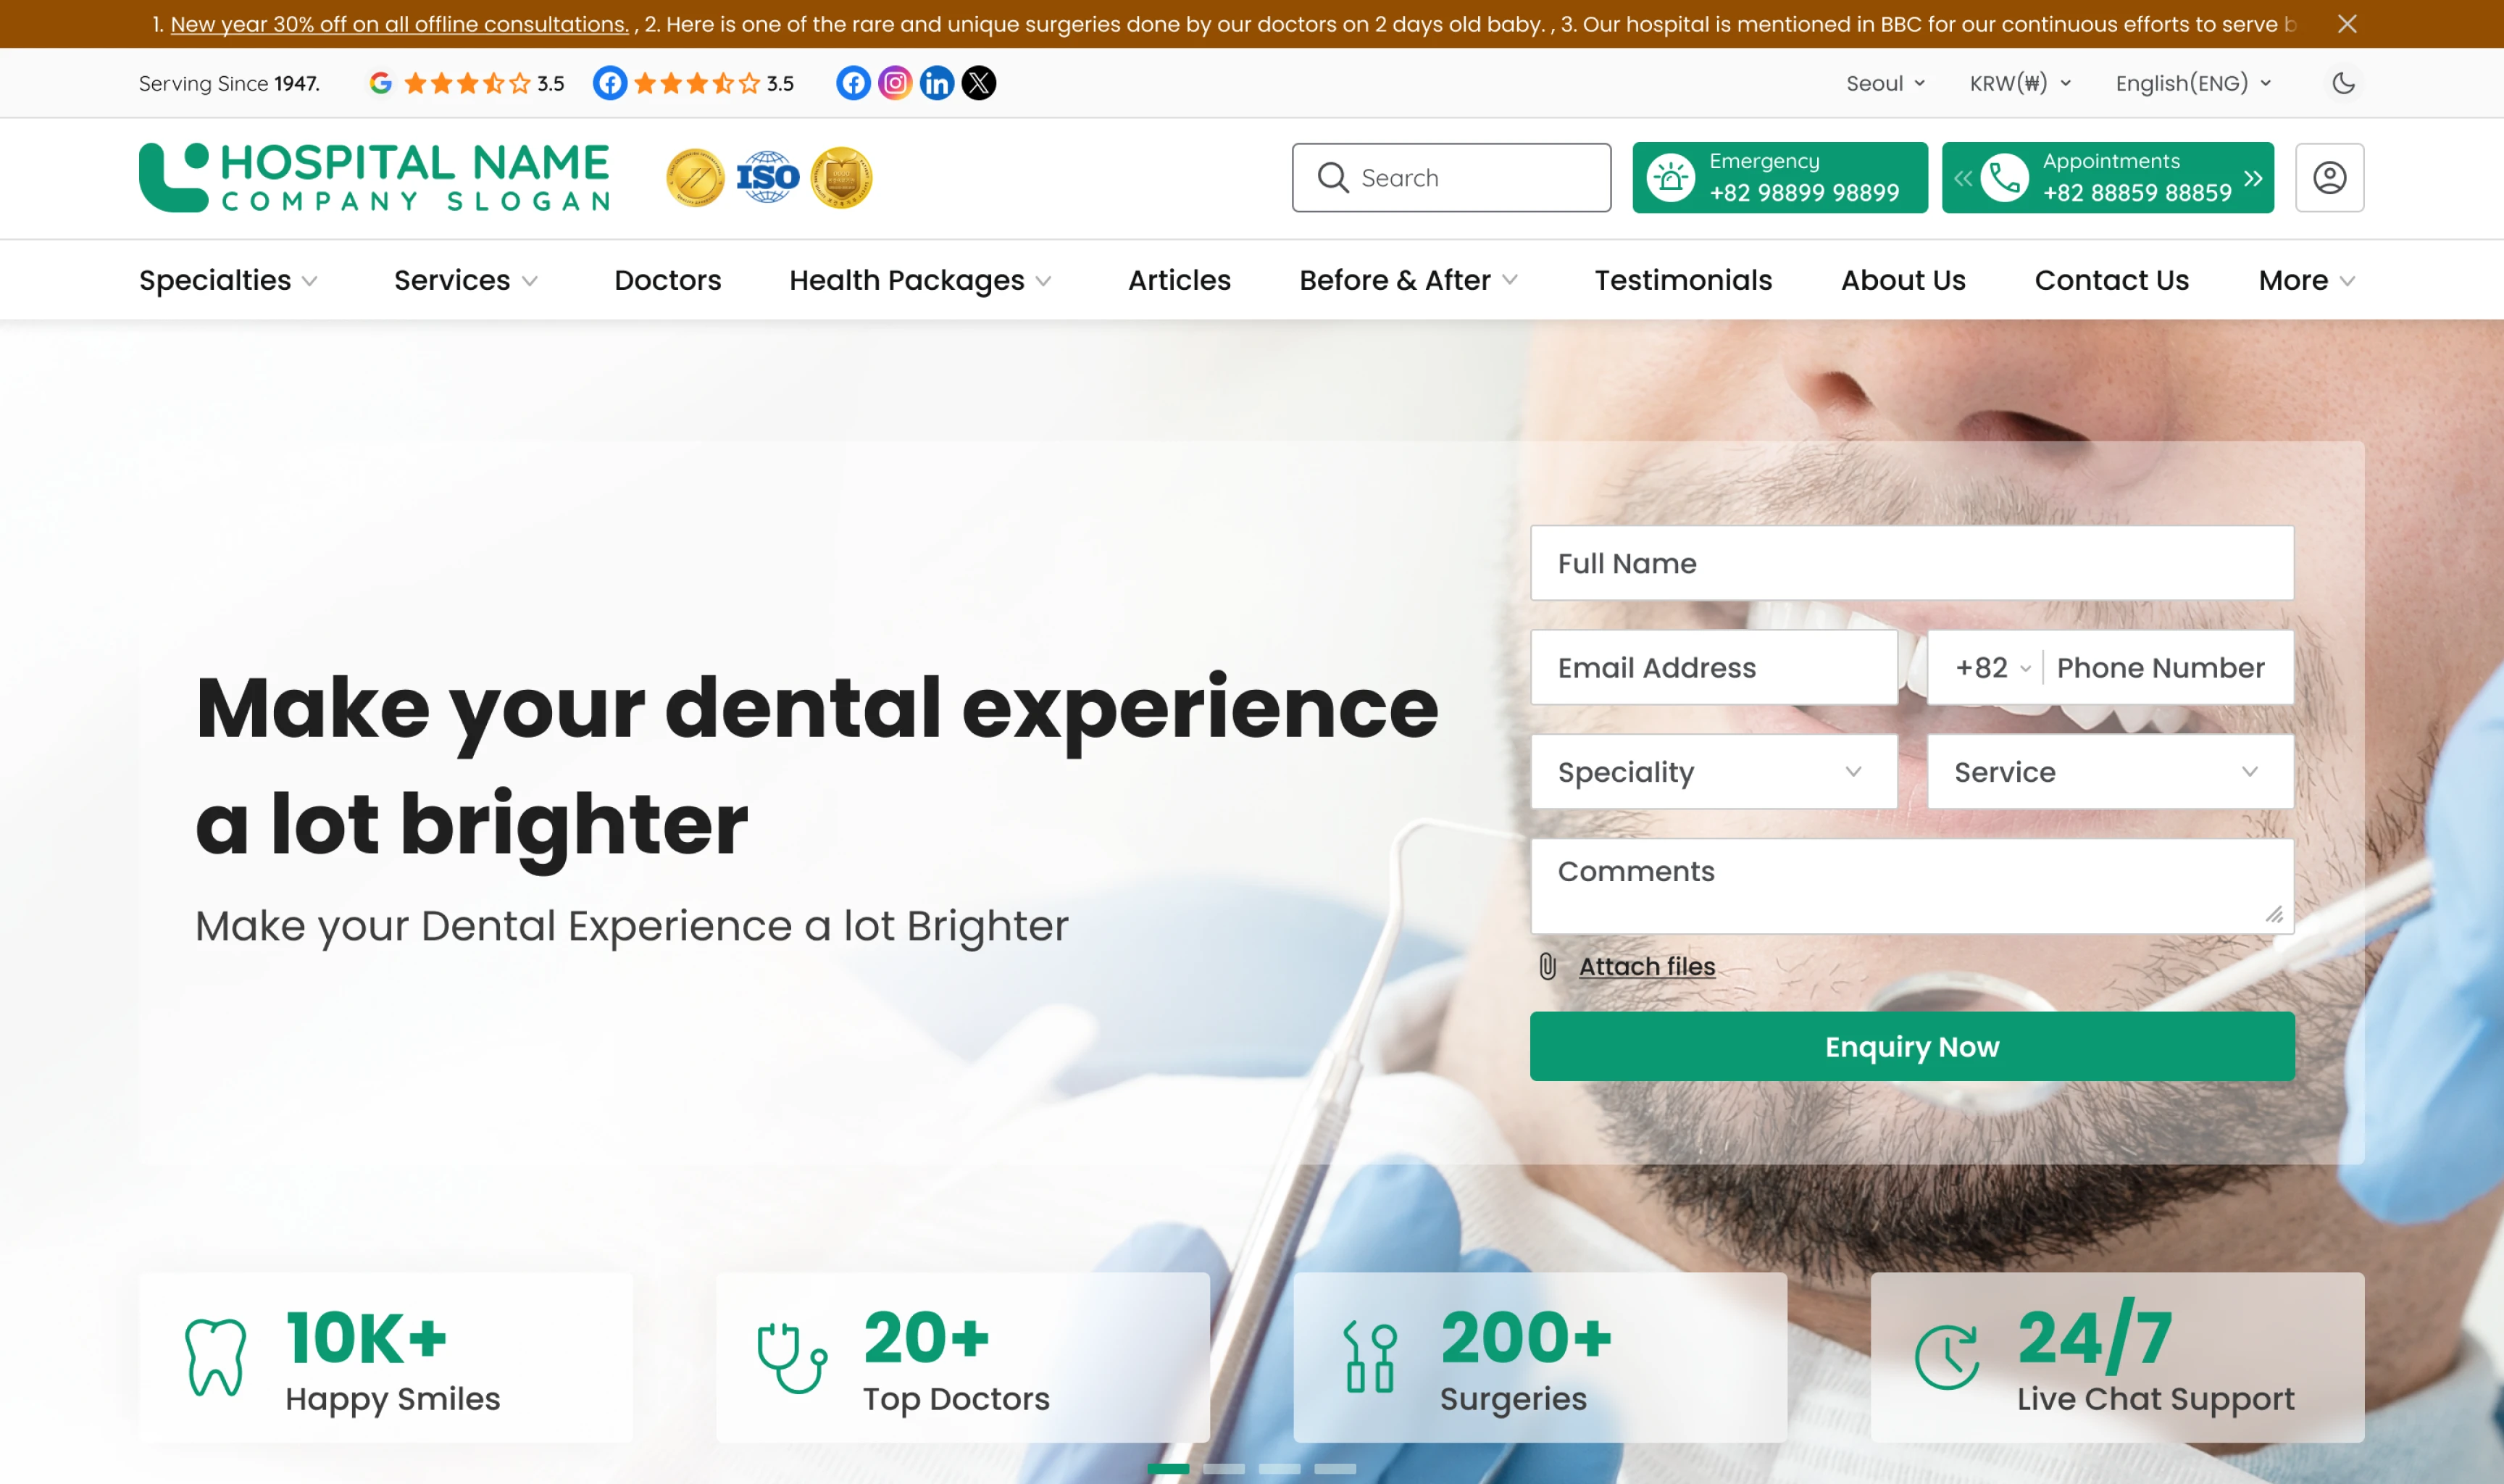Open the Articles page
This screenshot has height=1484, width=2504.
point(1180,280)
